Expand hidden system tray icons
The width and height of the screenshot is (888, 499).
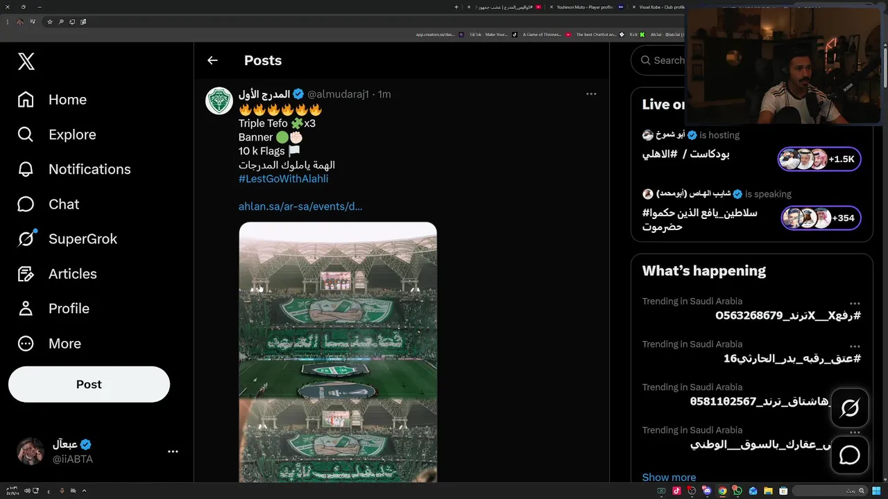click(84, 491)
